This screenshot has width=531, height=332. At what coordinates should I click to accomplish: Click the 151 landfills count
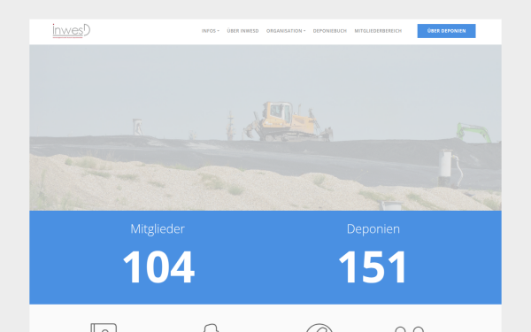click(373, 267)
